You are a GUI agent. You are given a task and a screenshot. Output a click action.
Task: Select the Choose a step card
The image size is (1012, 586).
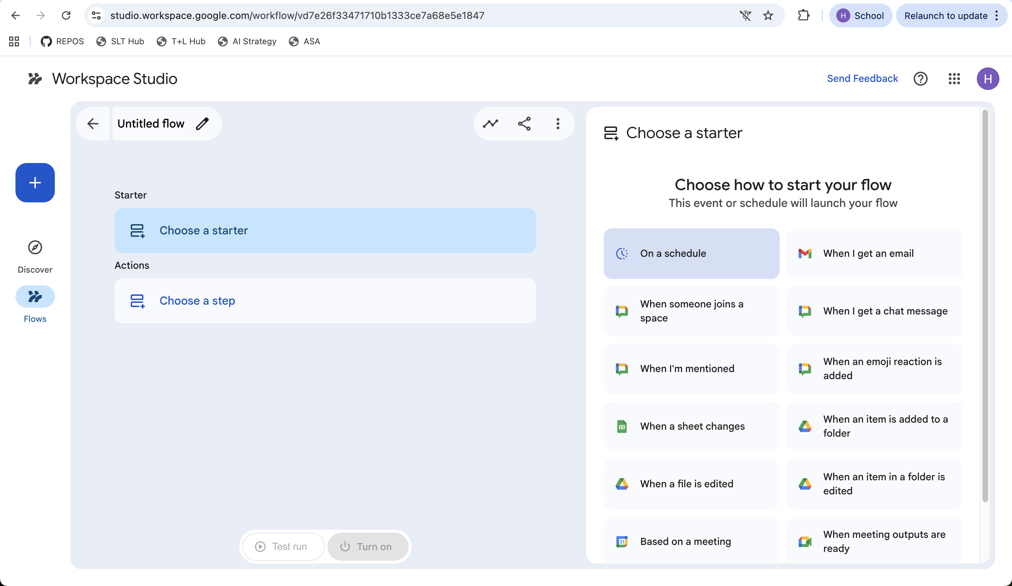(x=325, y=301)
